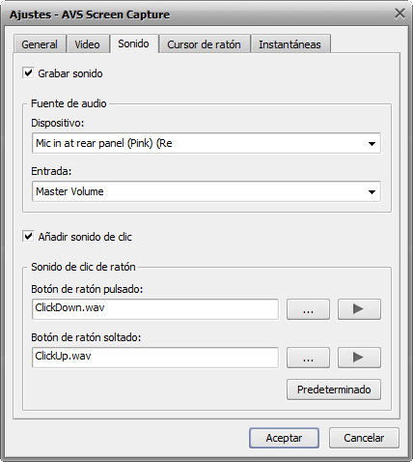413x462 pixels.
Task: Browse for mouse button released sound file
Action: tap(308, 358)
